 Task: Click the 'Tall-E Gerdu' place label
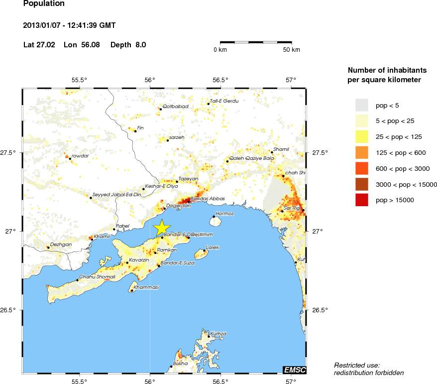pyautogui.click(x=224, y=101)
